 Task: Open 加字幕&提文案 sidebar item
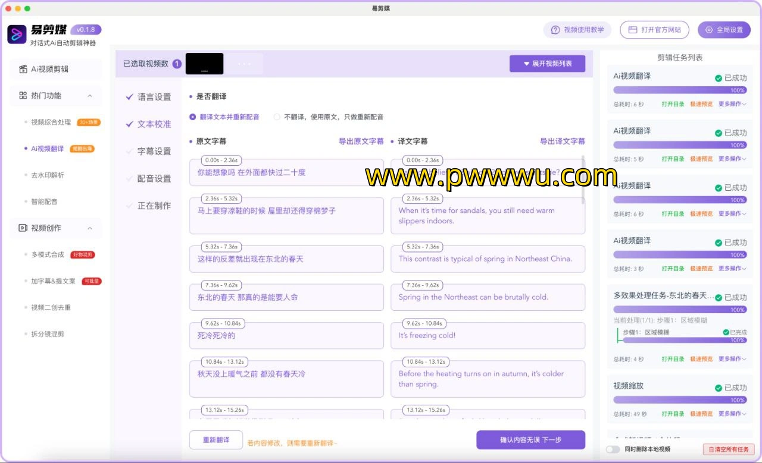tap(53, 281)
